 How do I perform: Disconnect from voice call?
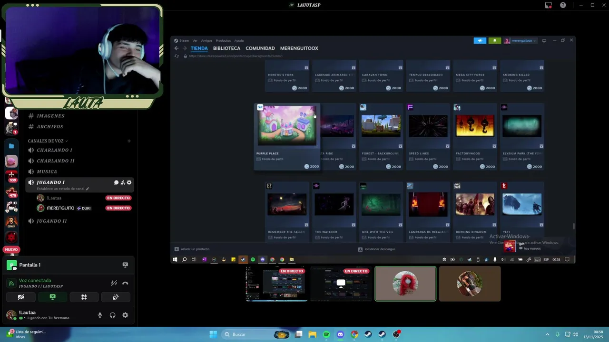pos(125,283)
